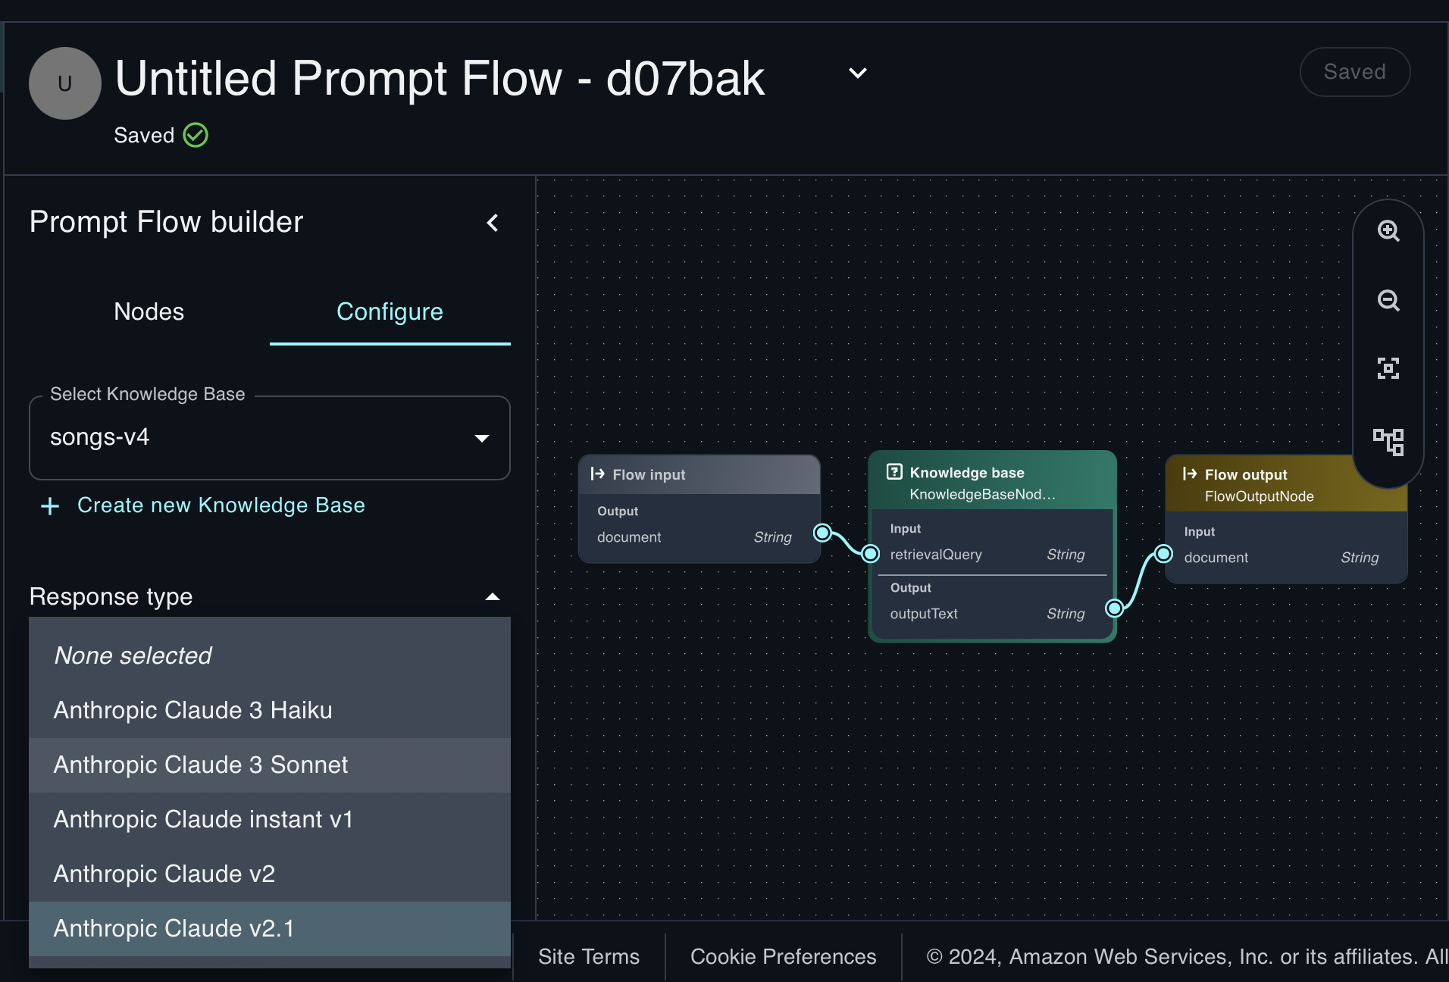1449x982 pixels.
Task: Click the Flow output node arrow icon
Action: 1190,474
